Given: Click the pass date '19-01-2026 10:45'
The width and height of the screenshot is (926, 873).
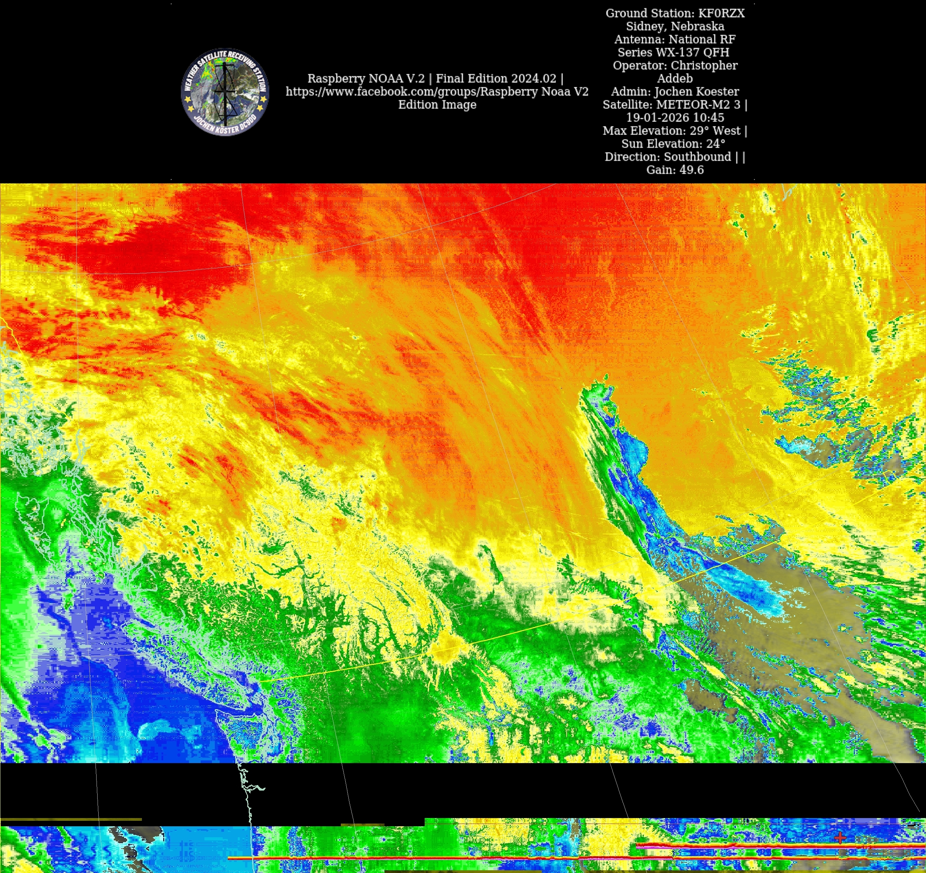Looking at the screenshot, I should 675,118.
